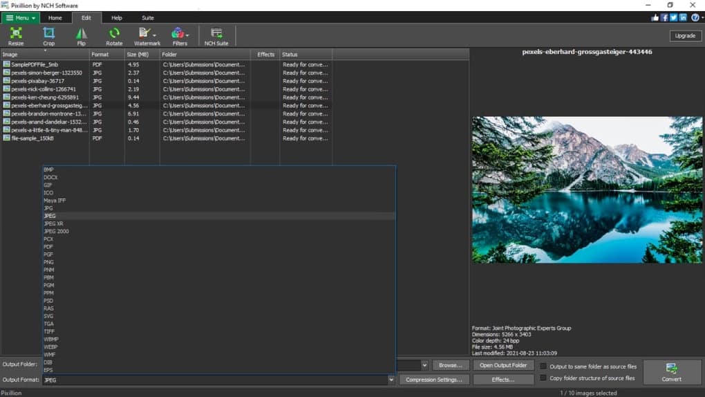The image size is (705, 397).
Task: Select the Crop tool
Action: point(48,36)
